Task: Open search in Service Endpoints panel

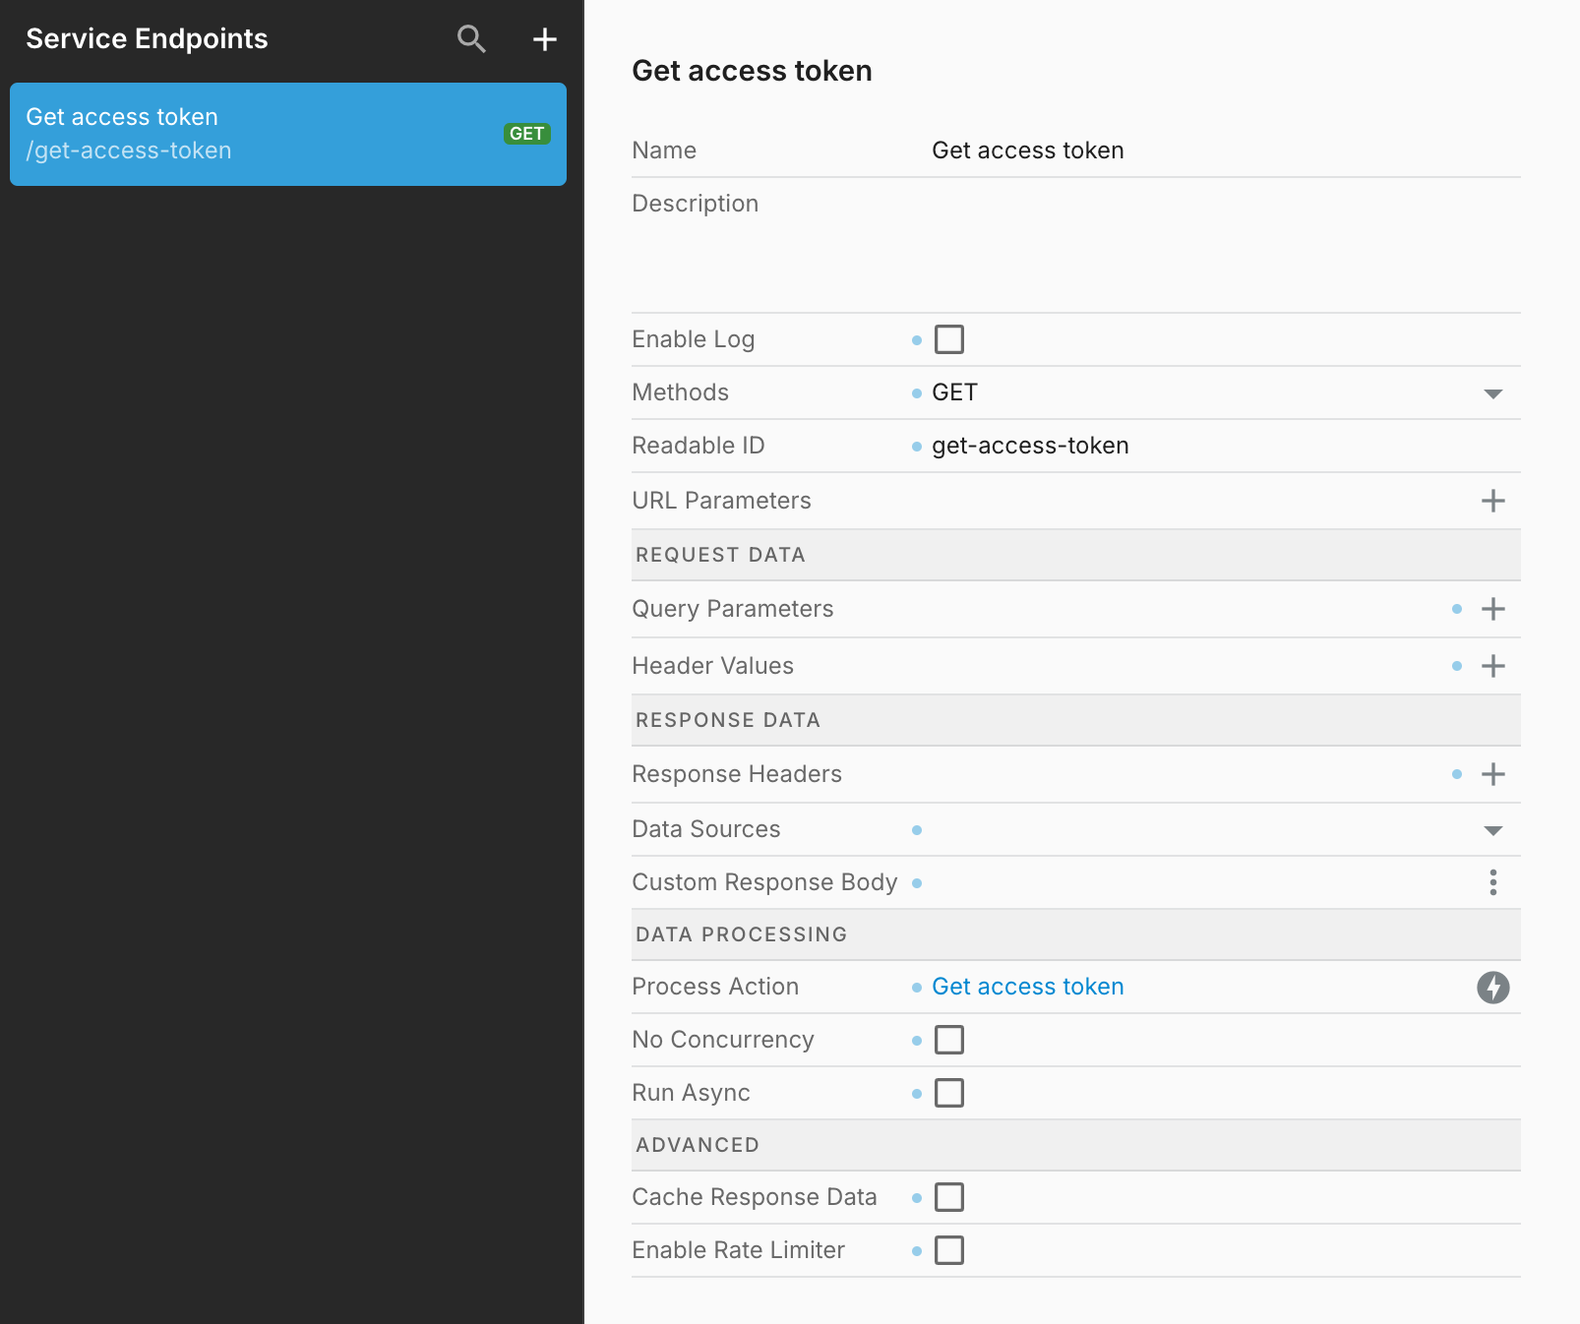Action: 471,39
